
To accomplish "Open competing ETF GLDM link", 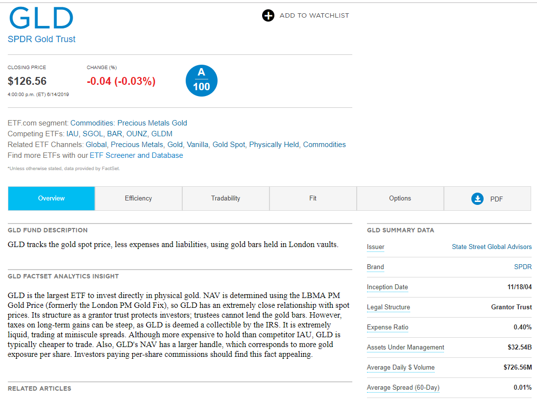I will click(x=162, y=133).
